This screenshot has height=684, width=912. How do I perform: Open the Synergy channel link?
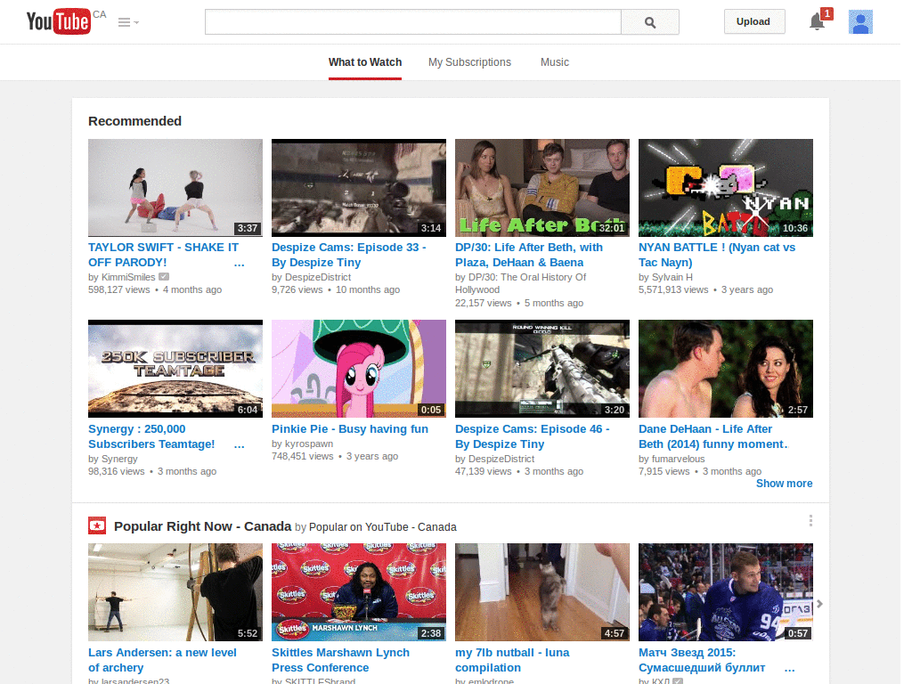click(119, 459)
